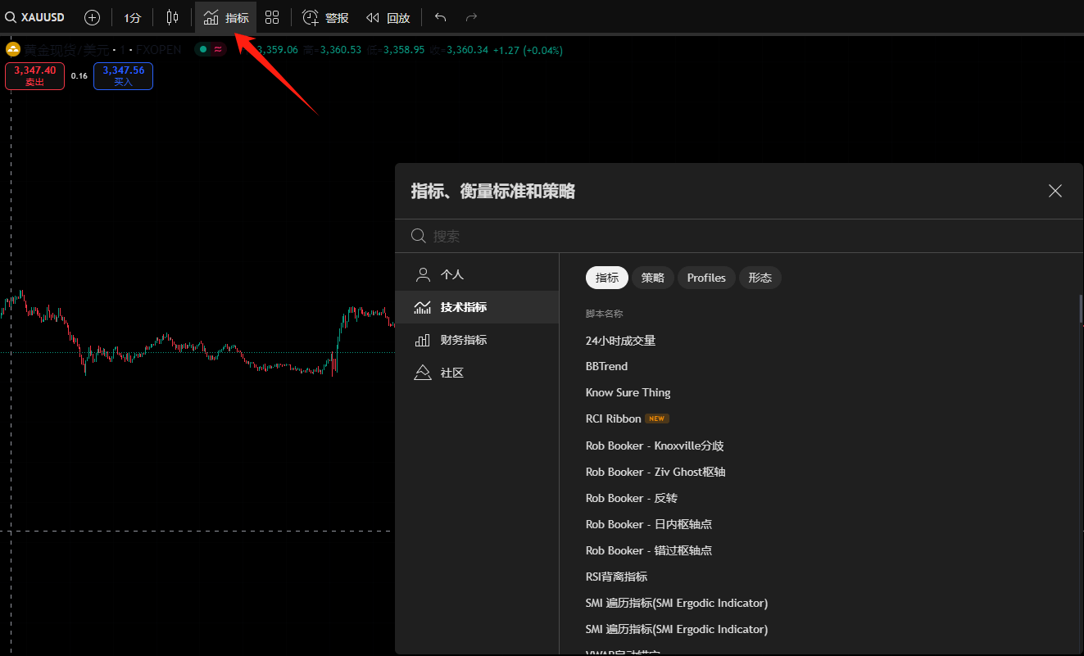
Task: Click the 指标 indicators toolbar button
Action: pos(226,17)
